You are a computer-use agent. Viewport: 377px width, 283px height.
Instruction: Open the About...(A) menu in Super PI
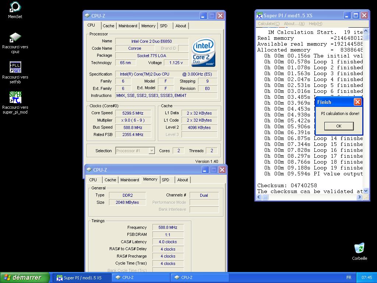tap(294, 24)
